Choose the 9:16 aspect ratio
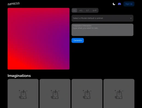The image size is (142, 108). [94, 10]
